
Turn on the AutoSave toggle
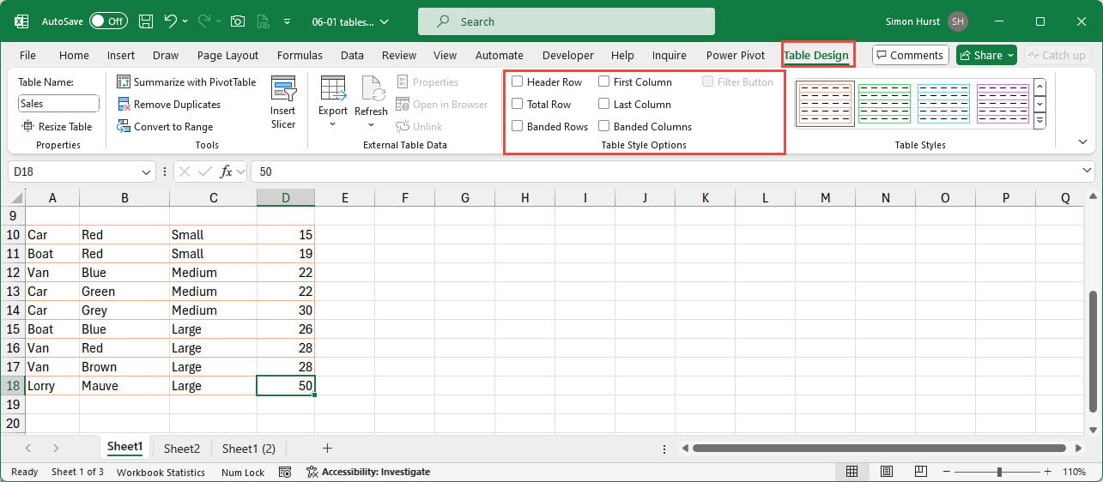[x=108, y=21]
